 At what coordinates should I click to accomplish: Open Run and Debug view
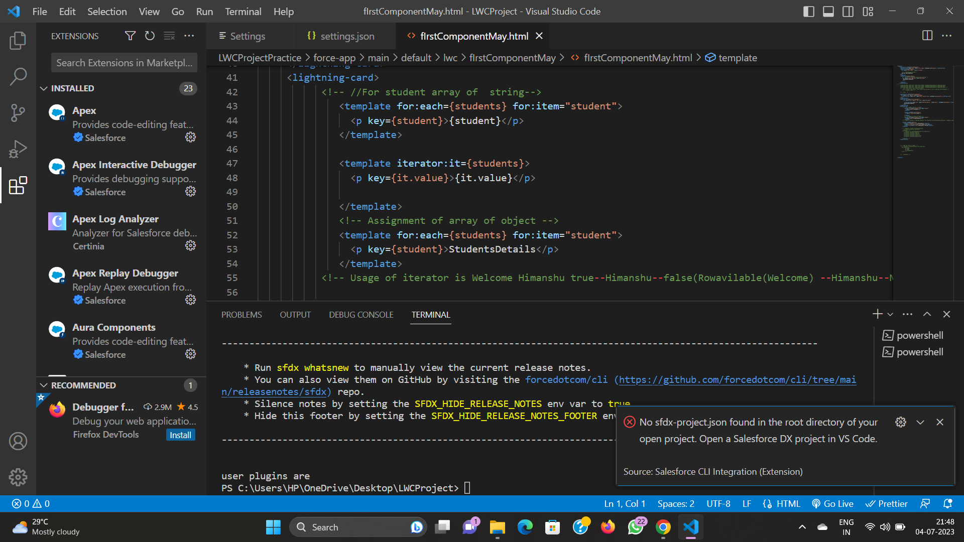(18, 149)
